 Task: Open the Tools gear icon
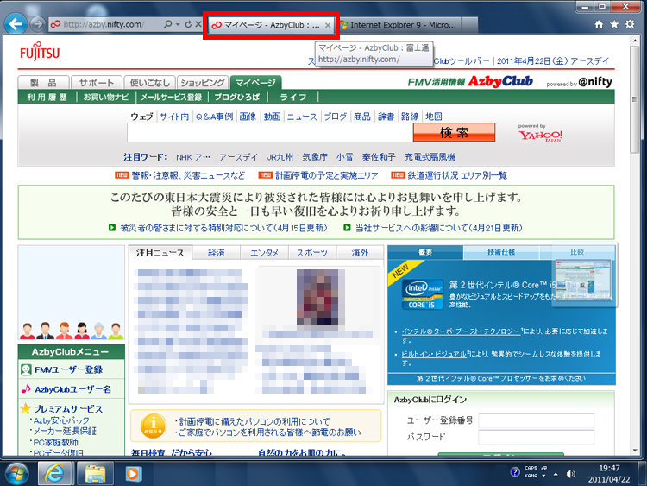pos(630,24)
